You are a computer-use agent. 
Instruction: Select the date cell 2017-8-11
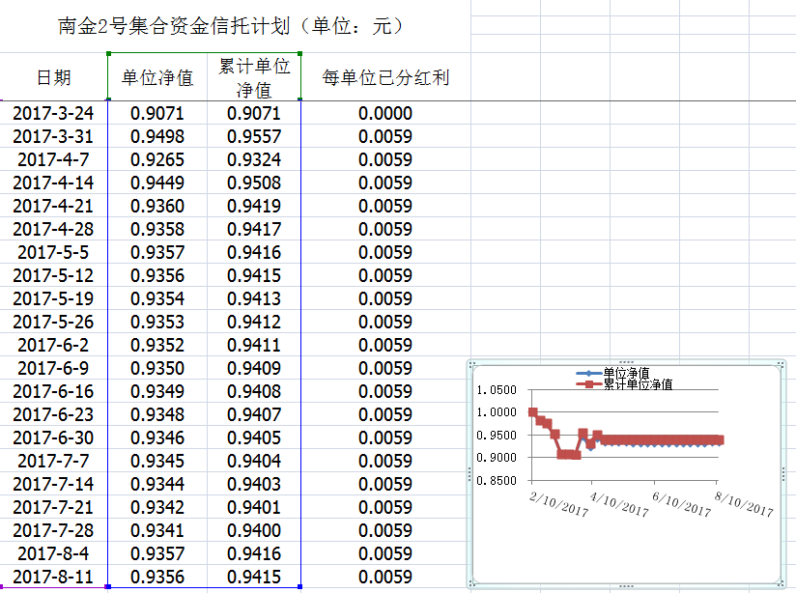point(53,577)
